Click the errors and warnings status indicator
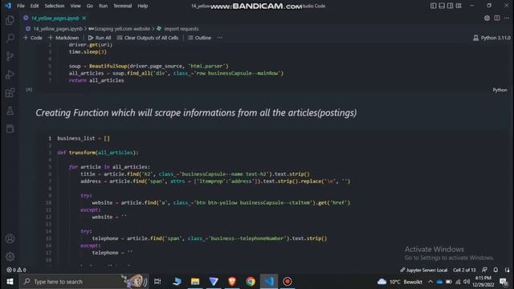Screen dimensions: 514x289 pos(16,270)
